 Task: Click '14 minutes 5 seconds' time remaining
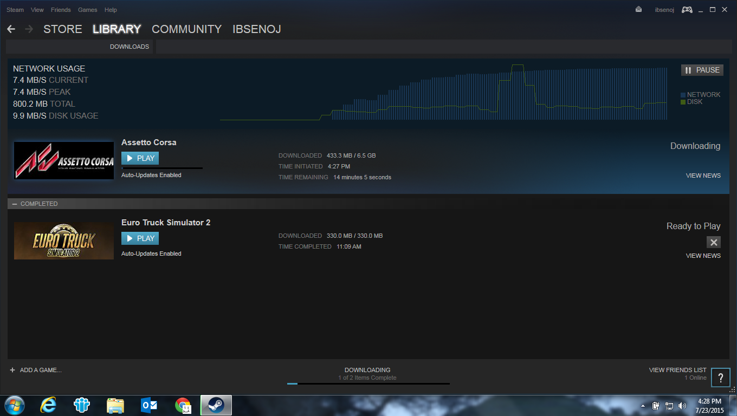click(362, 177)
